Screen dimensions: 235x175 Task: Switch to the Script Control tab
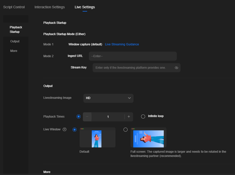[x=14, y=7]
